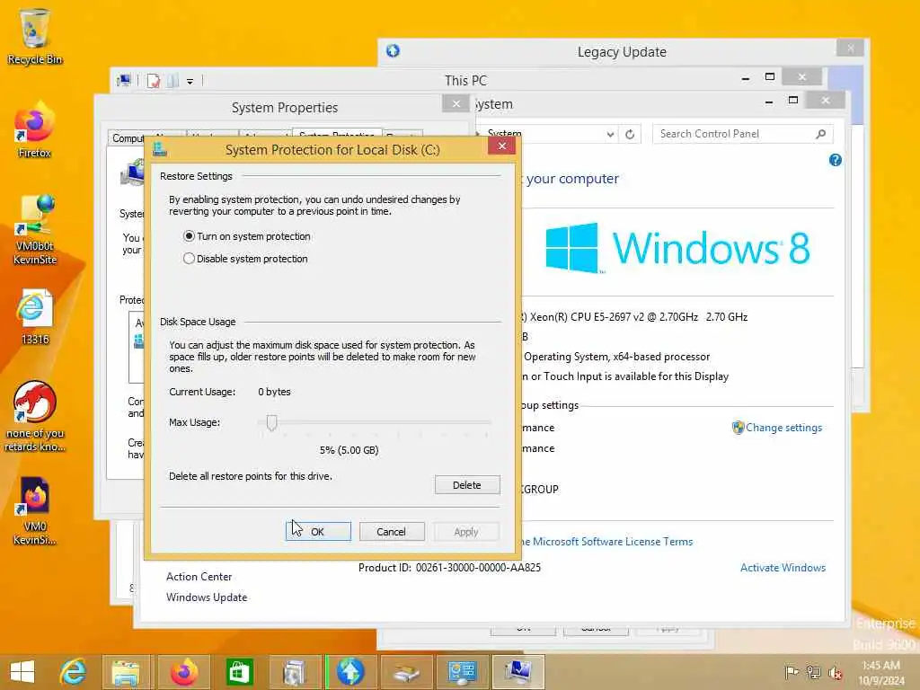
Task: Click the Search Control Panel field
Action: pos(742,134)
